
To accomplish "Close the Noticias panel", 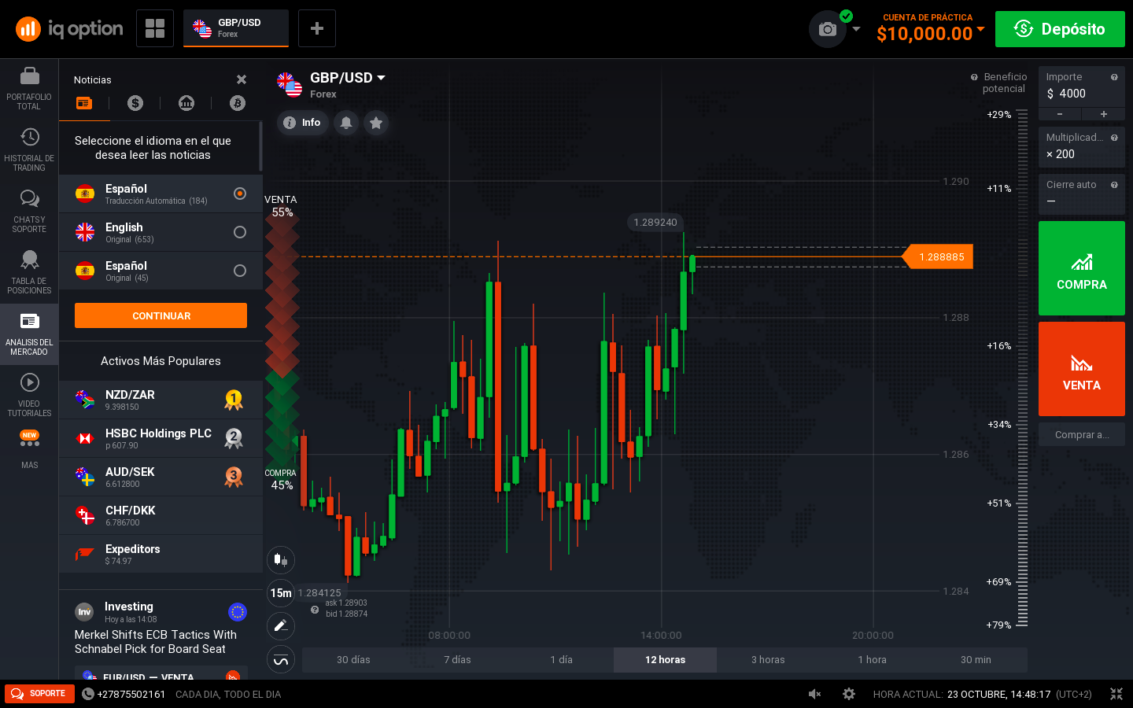I will pyautogui.click(x=242, y=79).
